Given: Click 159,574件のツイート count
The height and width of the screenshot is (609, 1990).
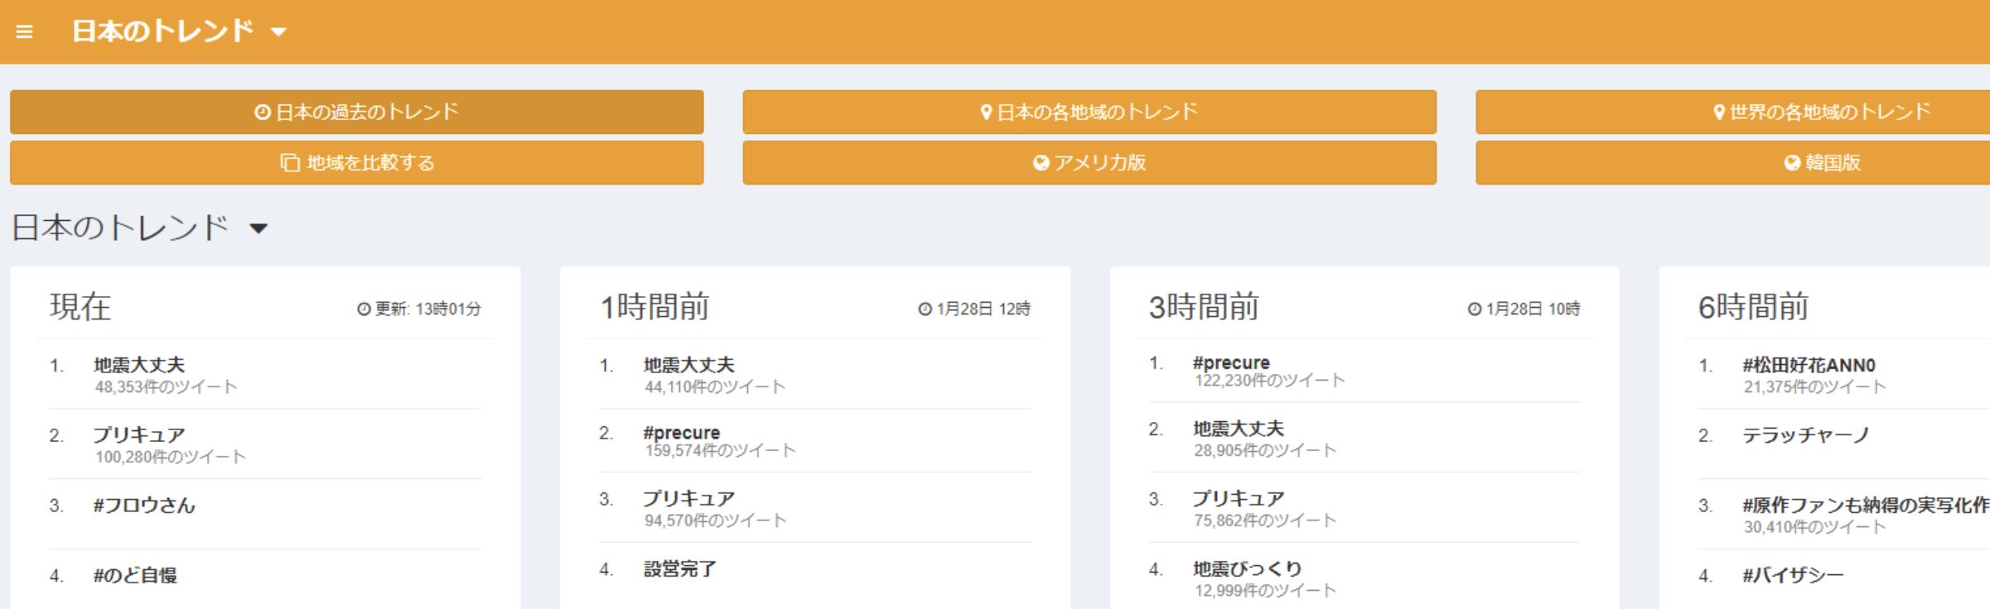Looking at the screenshot, I should [x=720, y=450].
